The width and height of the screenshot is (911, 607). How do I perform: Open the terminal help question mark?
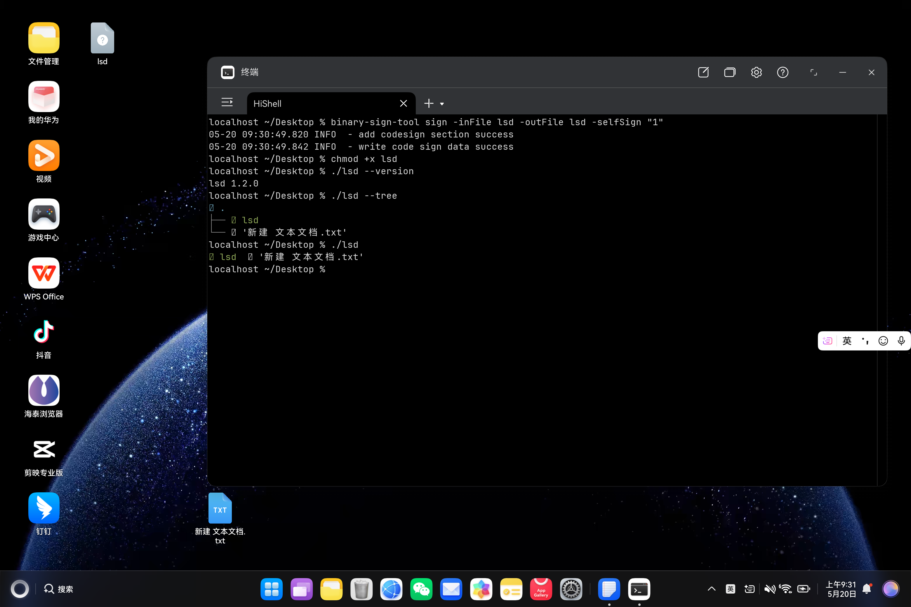pos(783,72)
